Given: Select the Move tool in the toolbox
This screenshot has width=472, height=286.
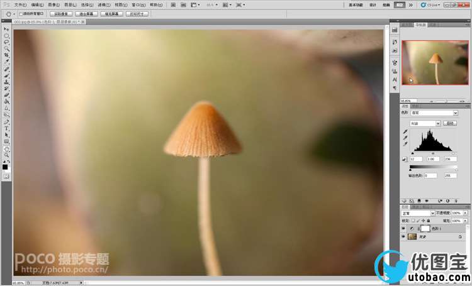Looking at the screenshot, I should pos(6,29).
